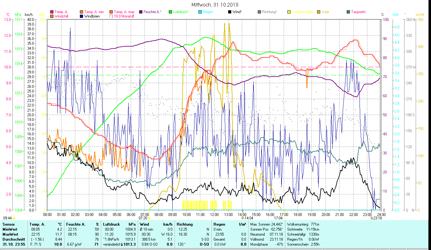
Task: Click the MaxWert row label
Action: click(x=10, y=234)
